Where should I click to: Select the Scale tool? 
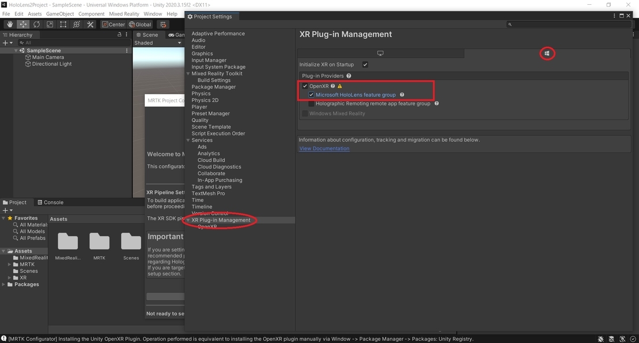[50, 24]
